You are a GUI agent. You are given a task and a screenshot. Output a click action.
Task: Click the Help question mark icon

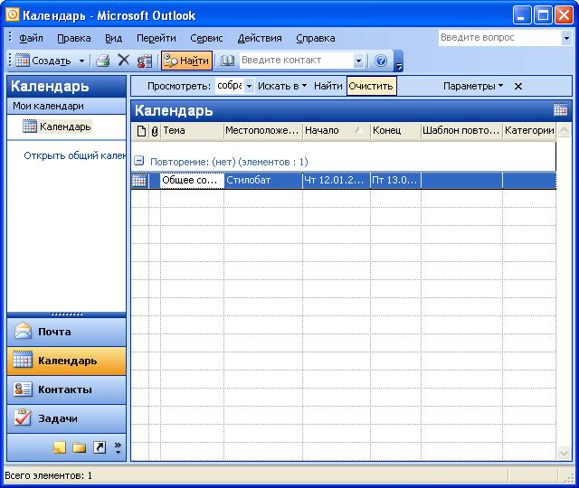click(x=381, y=61)
